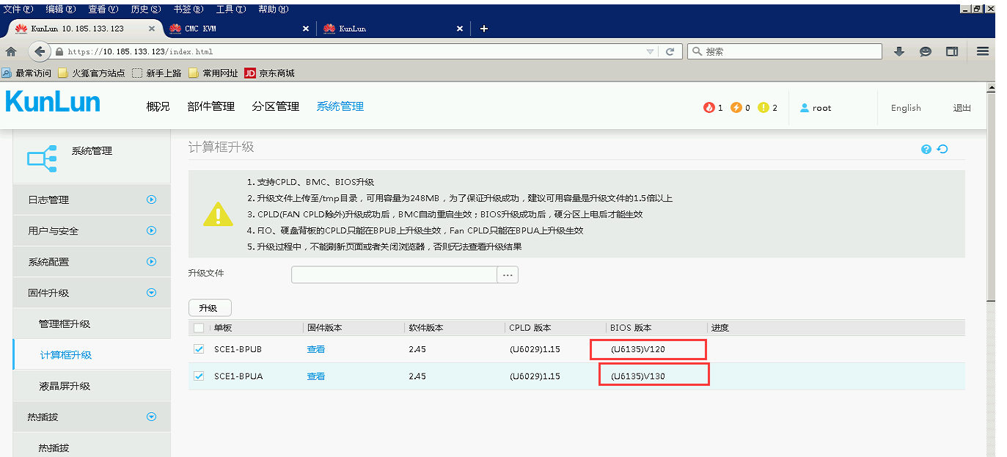Open the 查看 menu

point(103,10)
